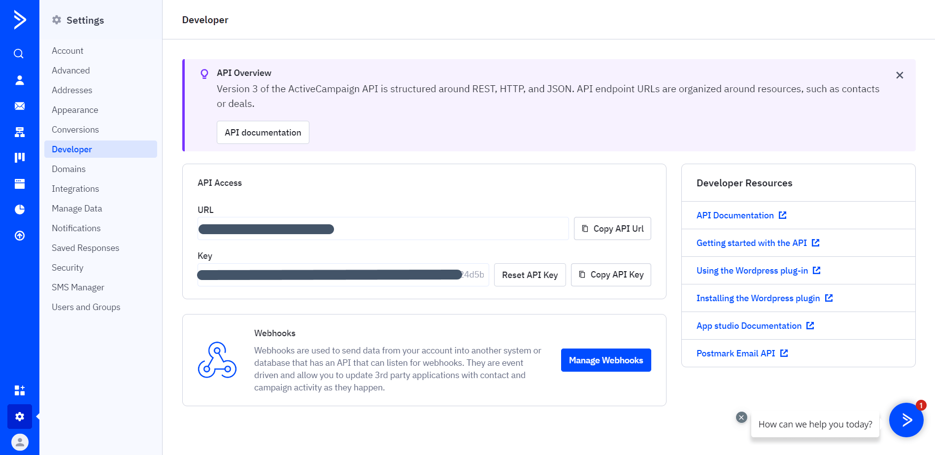Dismiss the API Overview banner
Screen dimensions: 935x455
coord(900,75)
